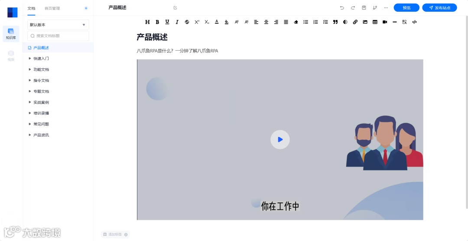
Task: Edit the document title with the pencil icon
Action: [x=175, y=8]
